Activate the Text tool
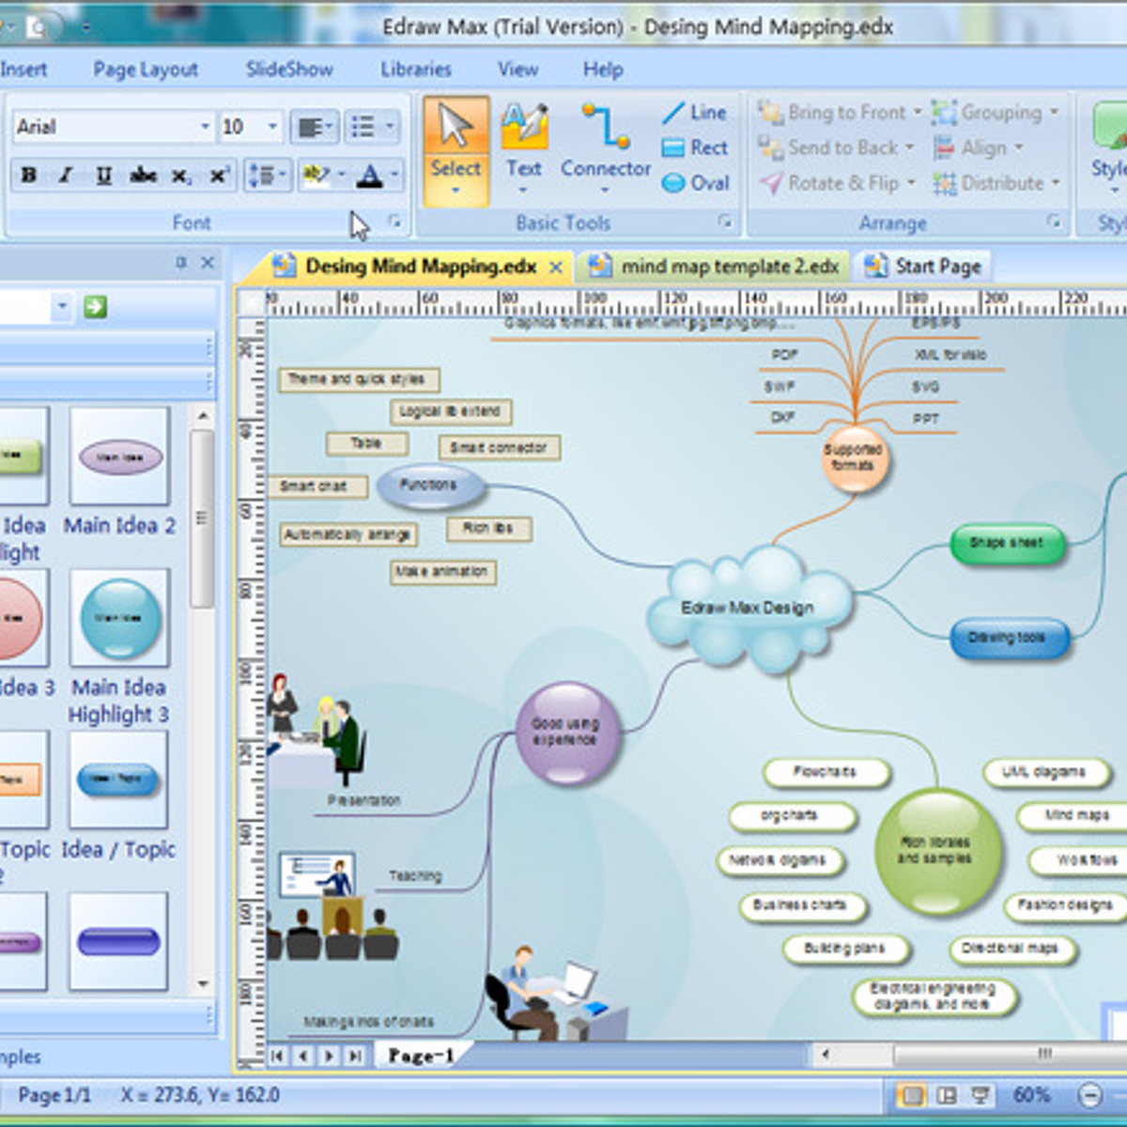 524,150
